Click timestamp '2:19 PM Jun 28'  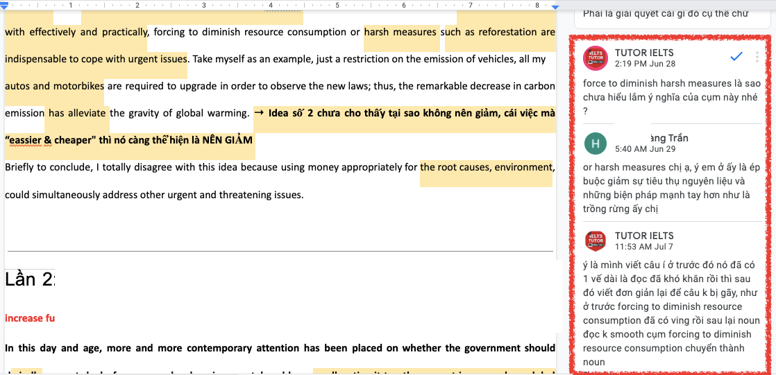pyautogui.click(x=645, y=64)
